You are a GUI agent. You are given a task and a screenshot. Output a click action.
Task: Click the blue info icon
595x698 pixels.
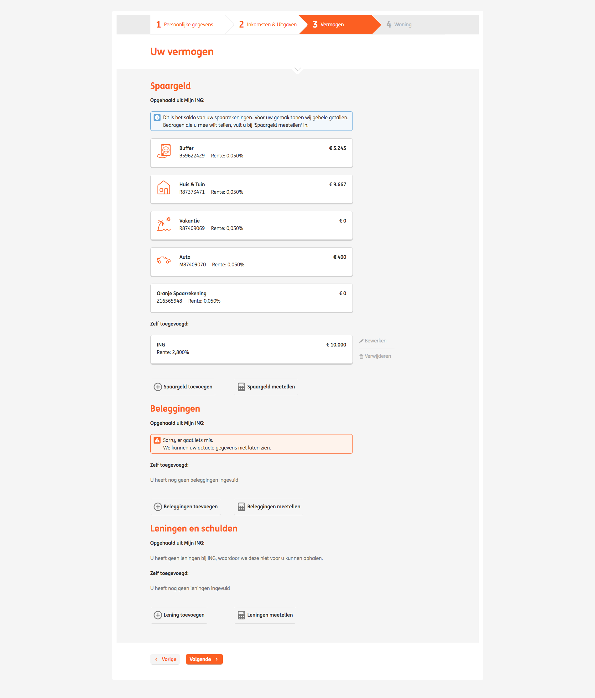[x=157, y=118]
